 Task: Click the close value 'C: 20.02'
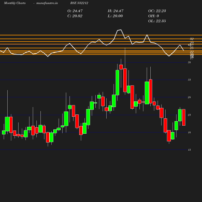75,16
